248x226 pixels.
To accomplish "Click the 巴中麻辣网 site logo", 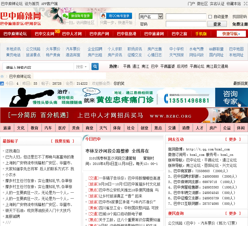I will (x=21, y=19).
